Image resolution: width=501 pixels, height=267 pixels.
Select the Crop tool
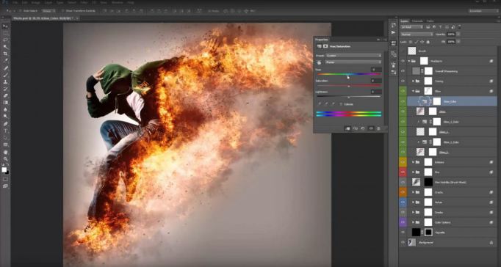(x=5, y=54)
